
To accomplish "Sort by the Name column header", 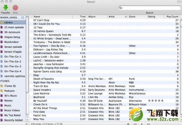I will coord(52,17).
